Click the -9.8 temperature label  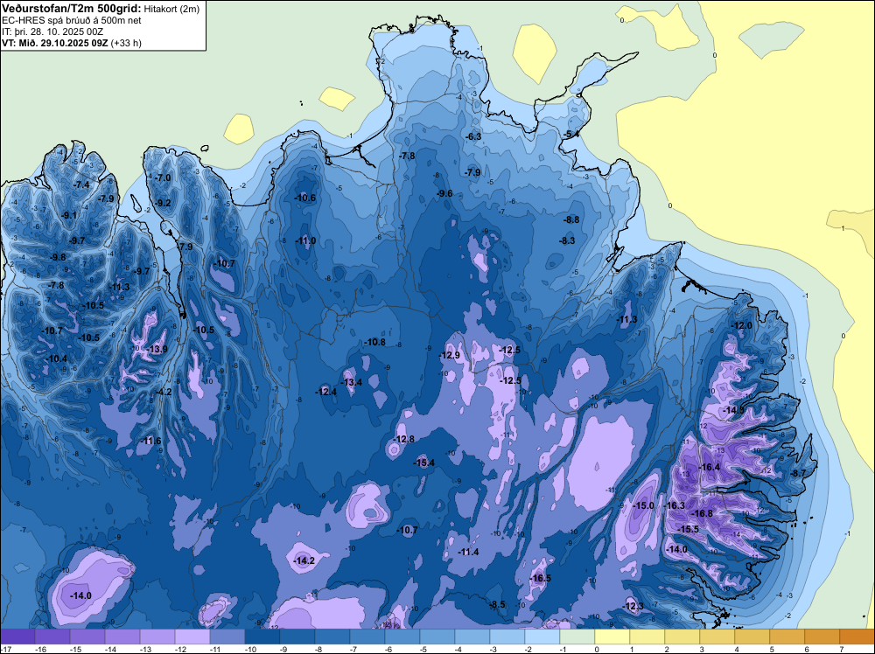coord(58,257)
